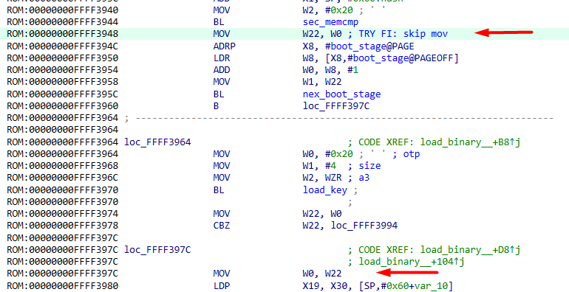Click loc_FFFF397C in the B branch instruction
Screen dimensions: 569x292
coord(336,106)
